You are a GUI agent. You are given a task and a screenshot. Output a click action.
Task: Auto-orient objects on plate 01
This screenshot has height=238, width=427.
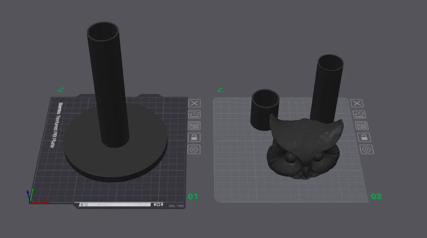[x=194, y=114]
